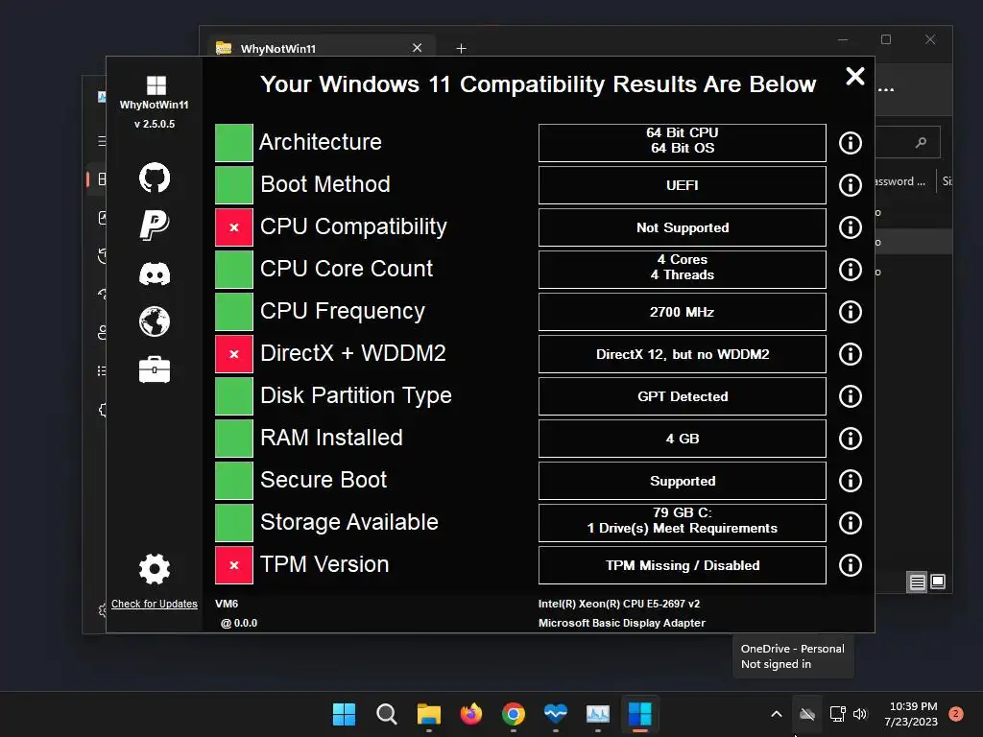Launch Firefox from taskbar
This screenshot has height=737, width=983.
[x=470, y=714]
